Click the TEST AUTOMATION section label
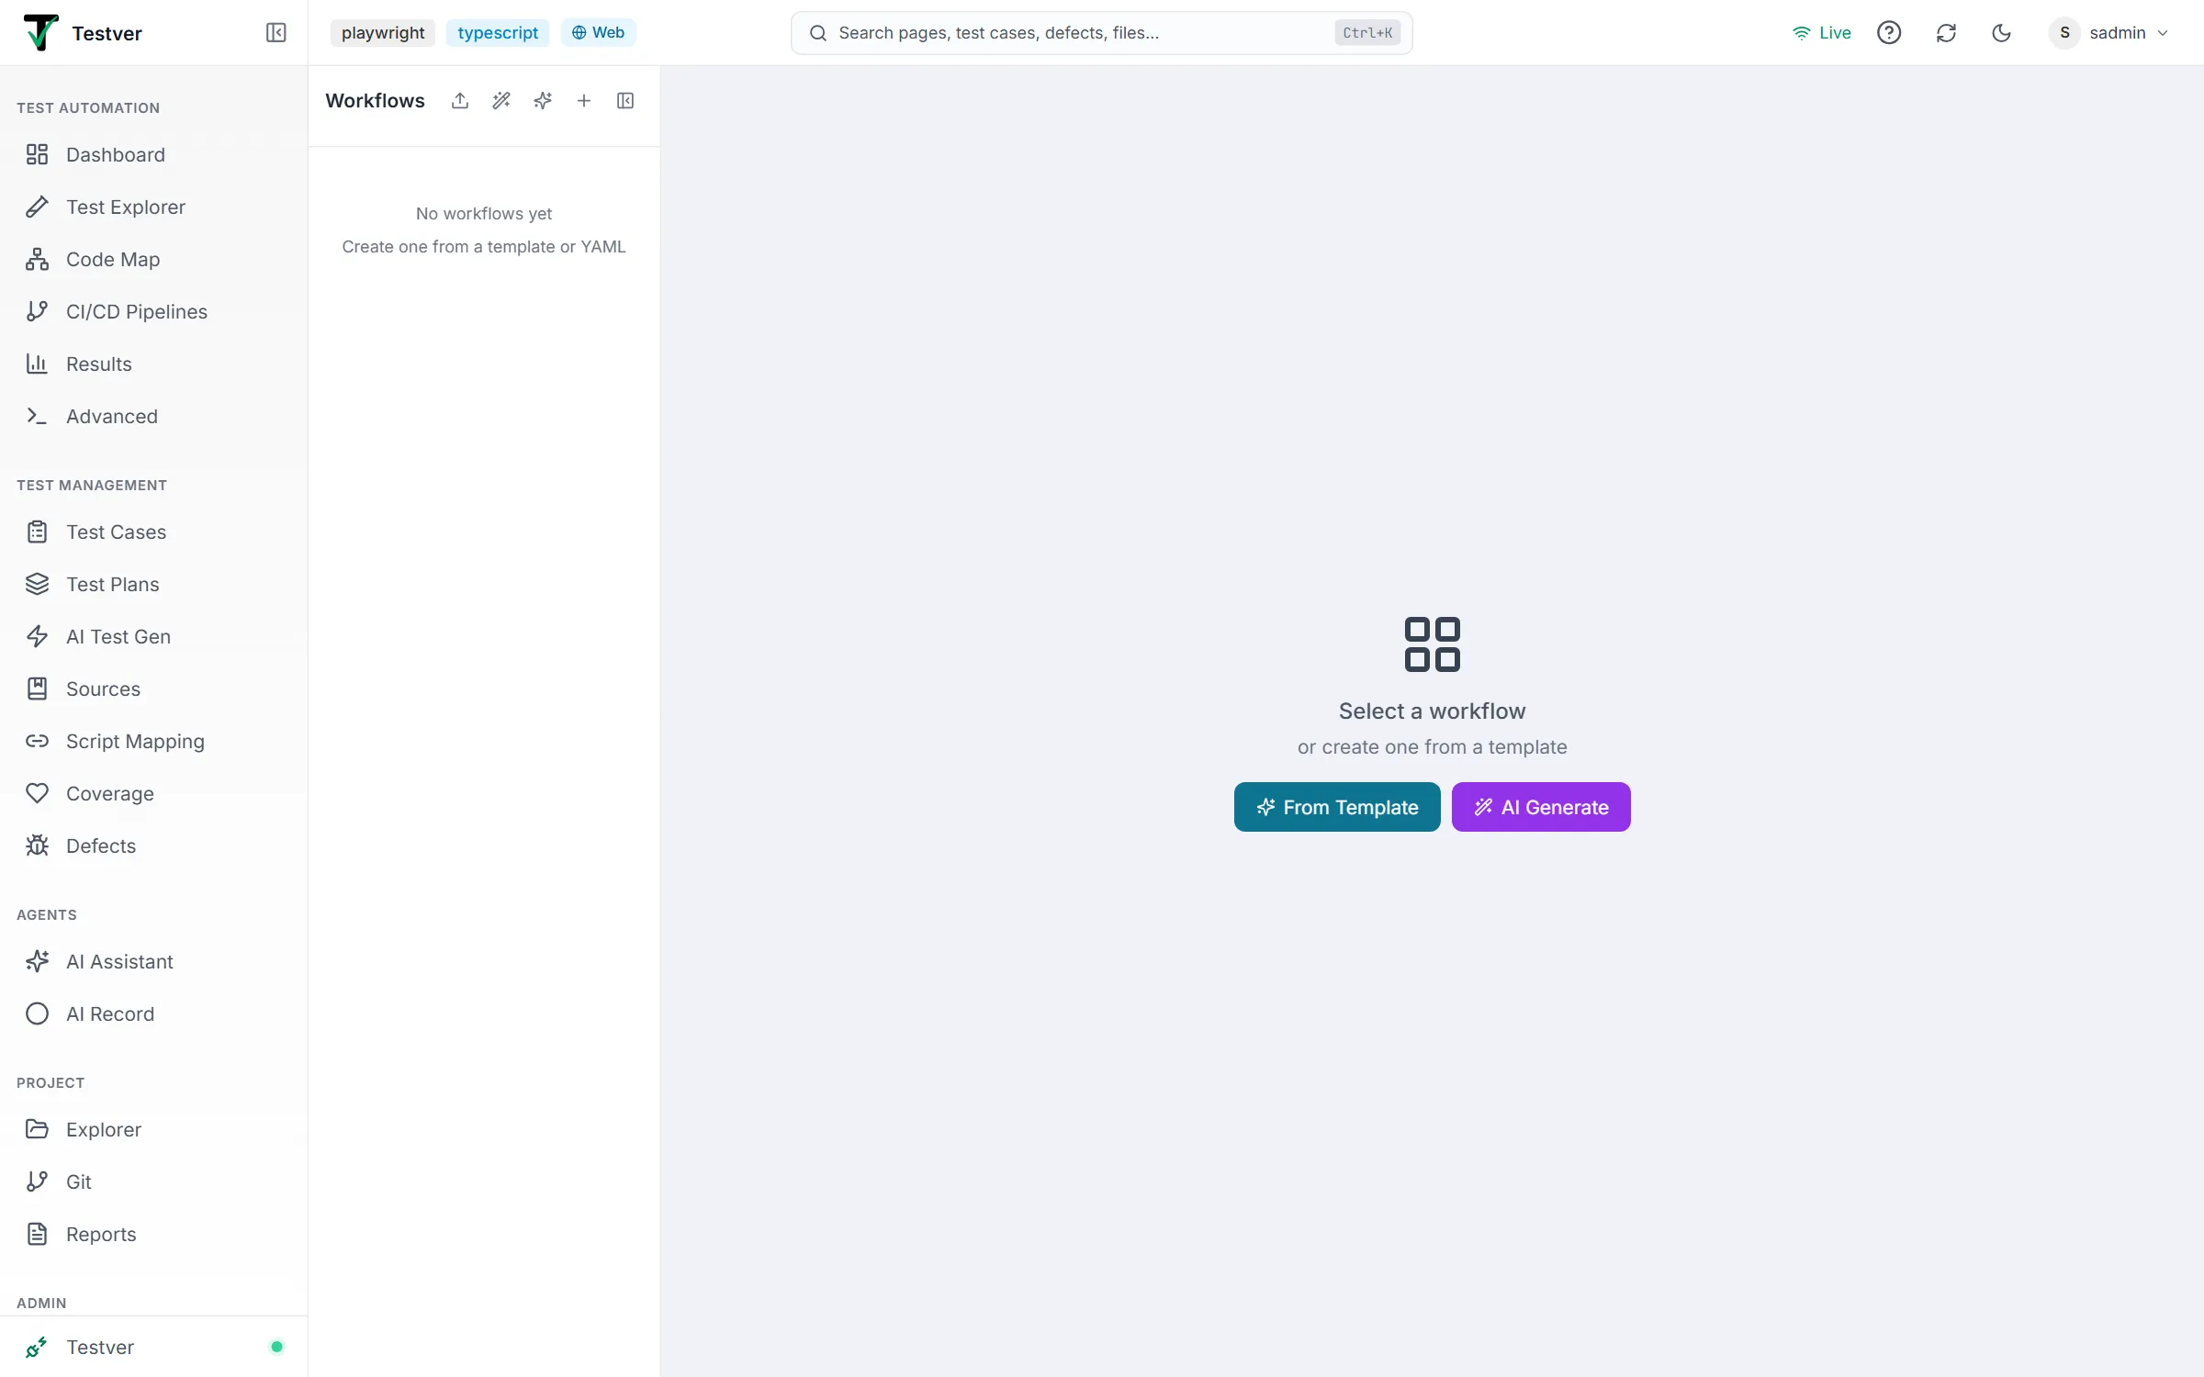Image resolution: width=2204 pixels, height=1377 pixels. click(88, 108)
